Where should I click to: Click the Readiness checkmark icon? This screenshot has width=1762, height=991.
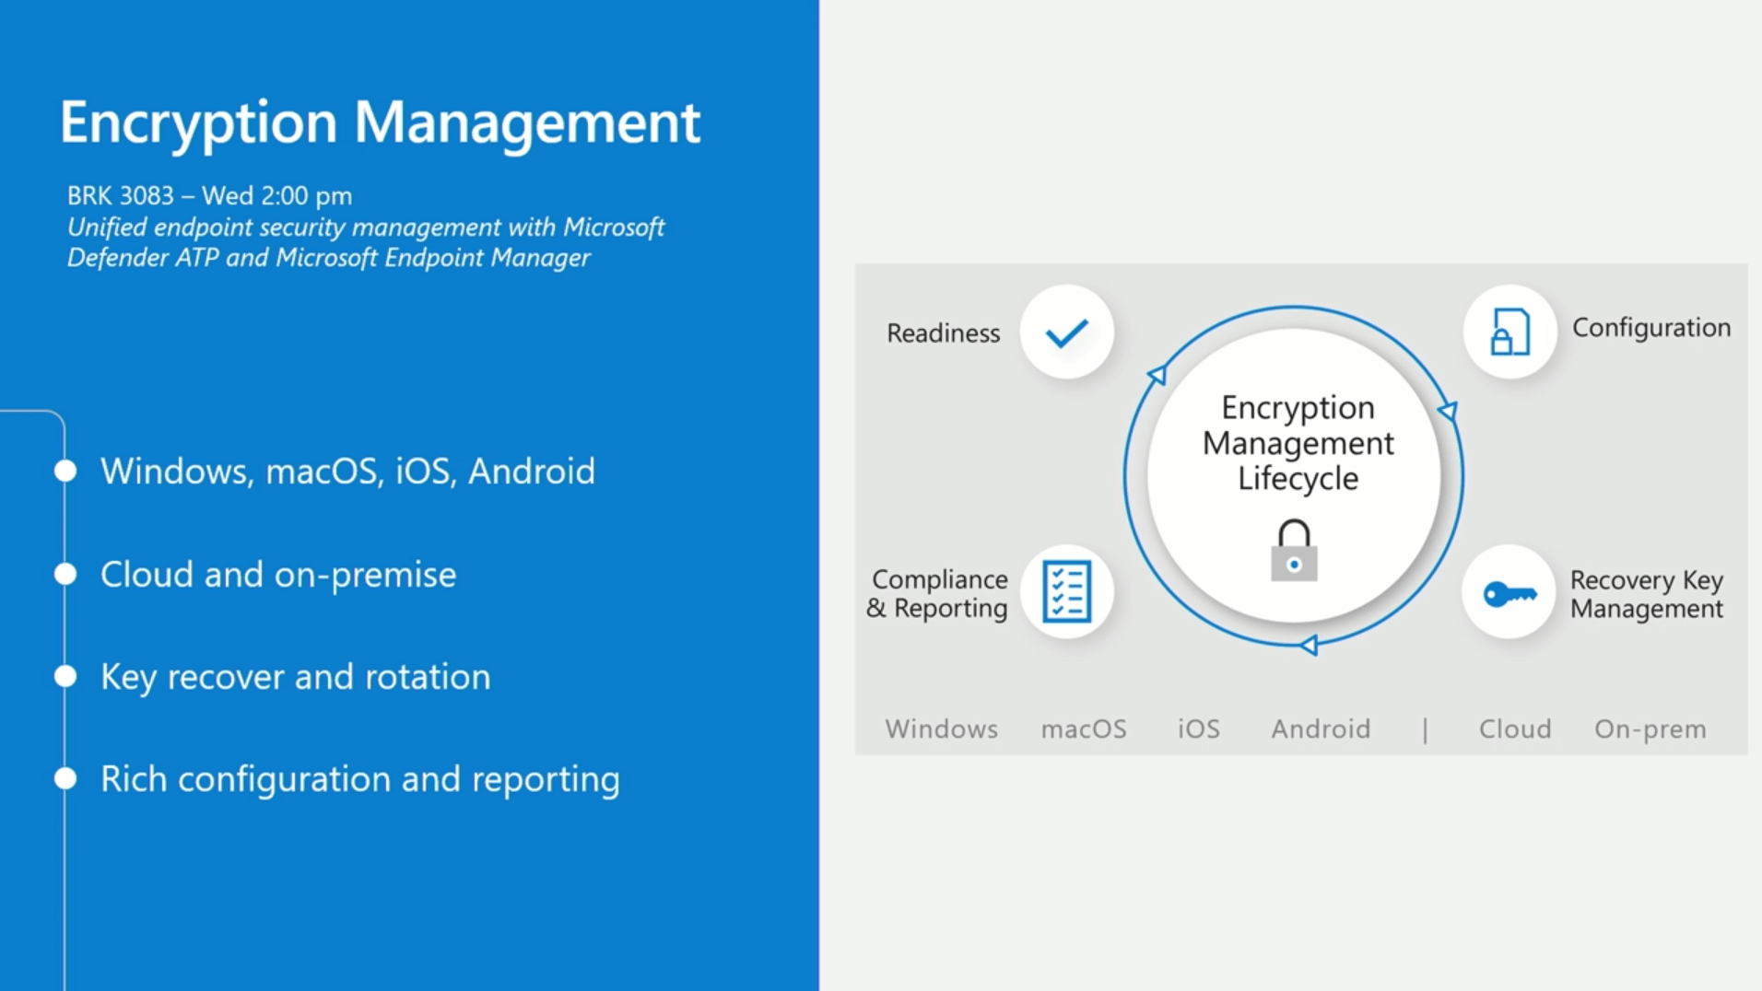(1067, 332)
